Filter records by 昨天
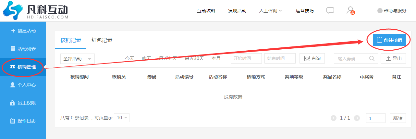Viewport: 416px width, 139px height. pos(147,58)
